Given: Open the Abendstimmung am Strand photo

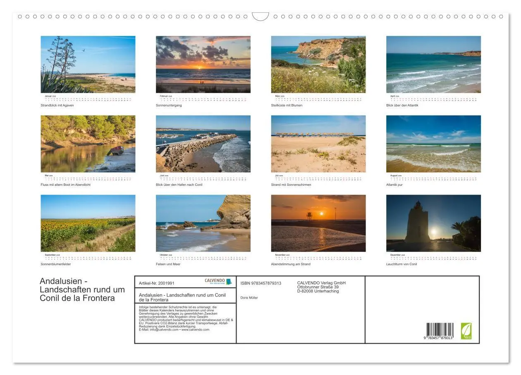Looking at the screenshot, I should tap(318, 223).
